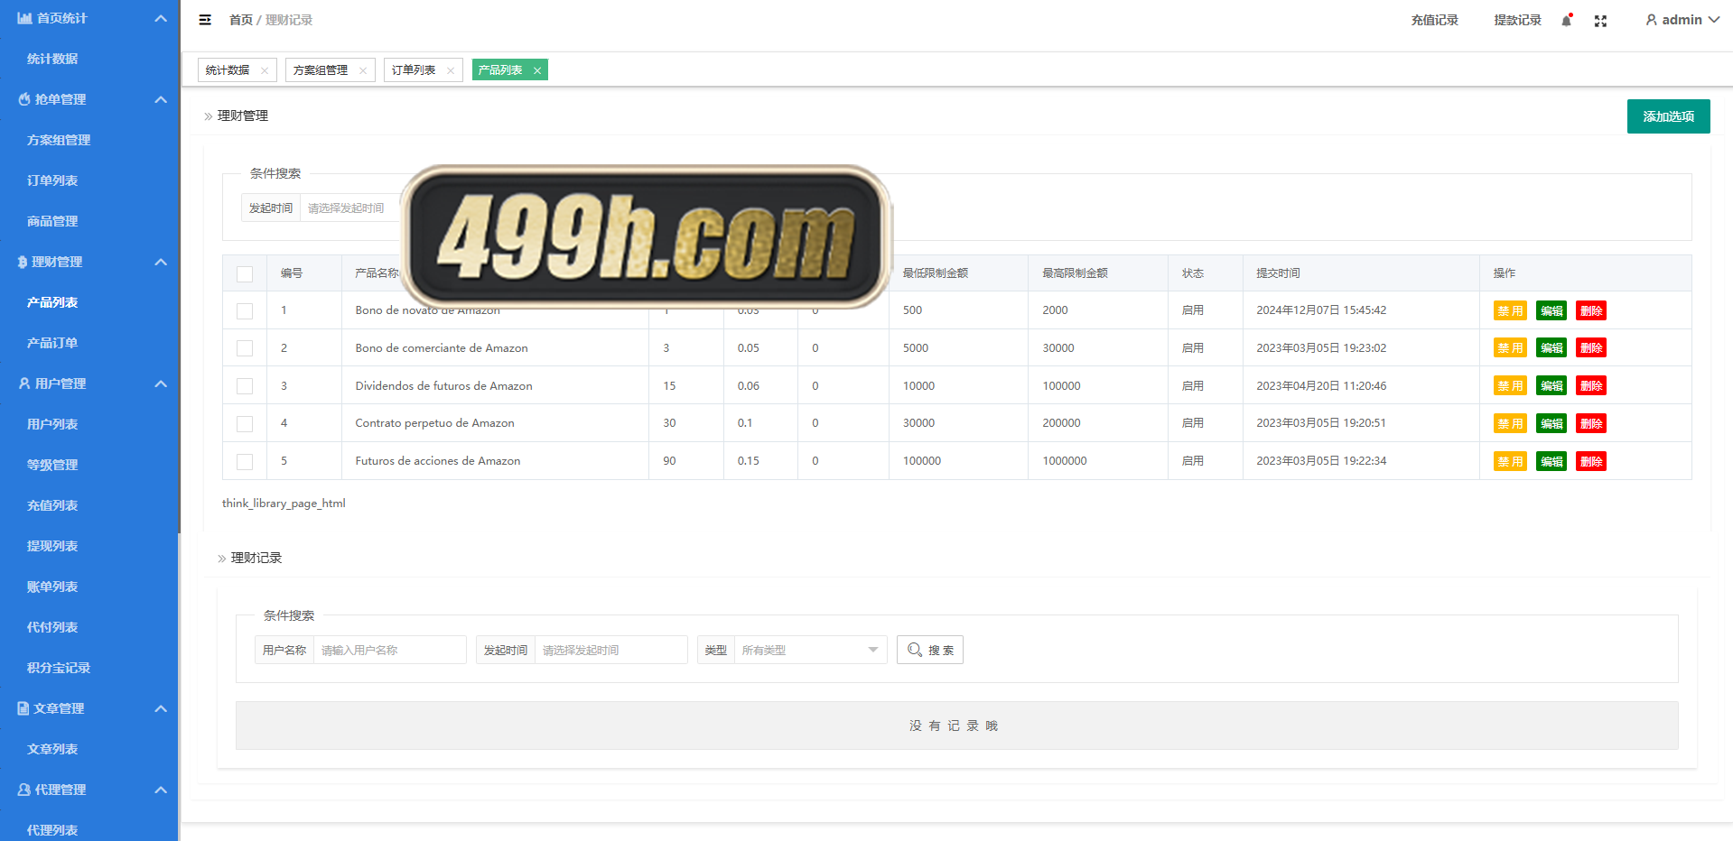Edit the Contrato perpetuo de Amazon row
The height and width of the screenshot is (841, 1733).
[x=1551, y=423]
